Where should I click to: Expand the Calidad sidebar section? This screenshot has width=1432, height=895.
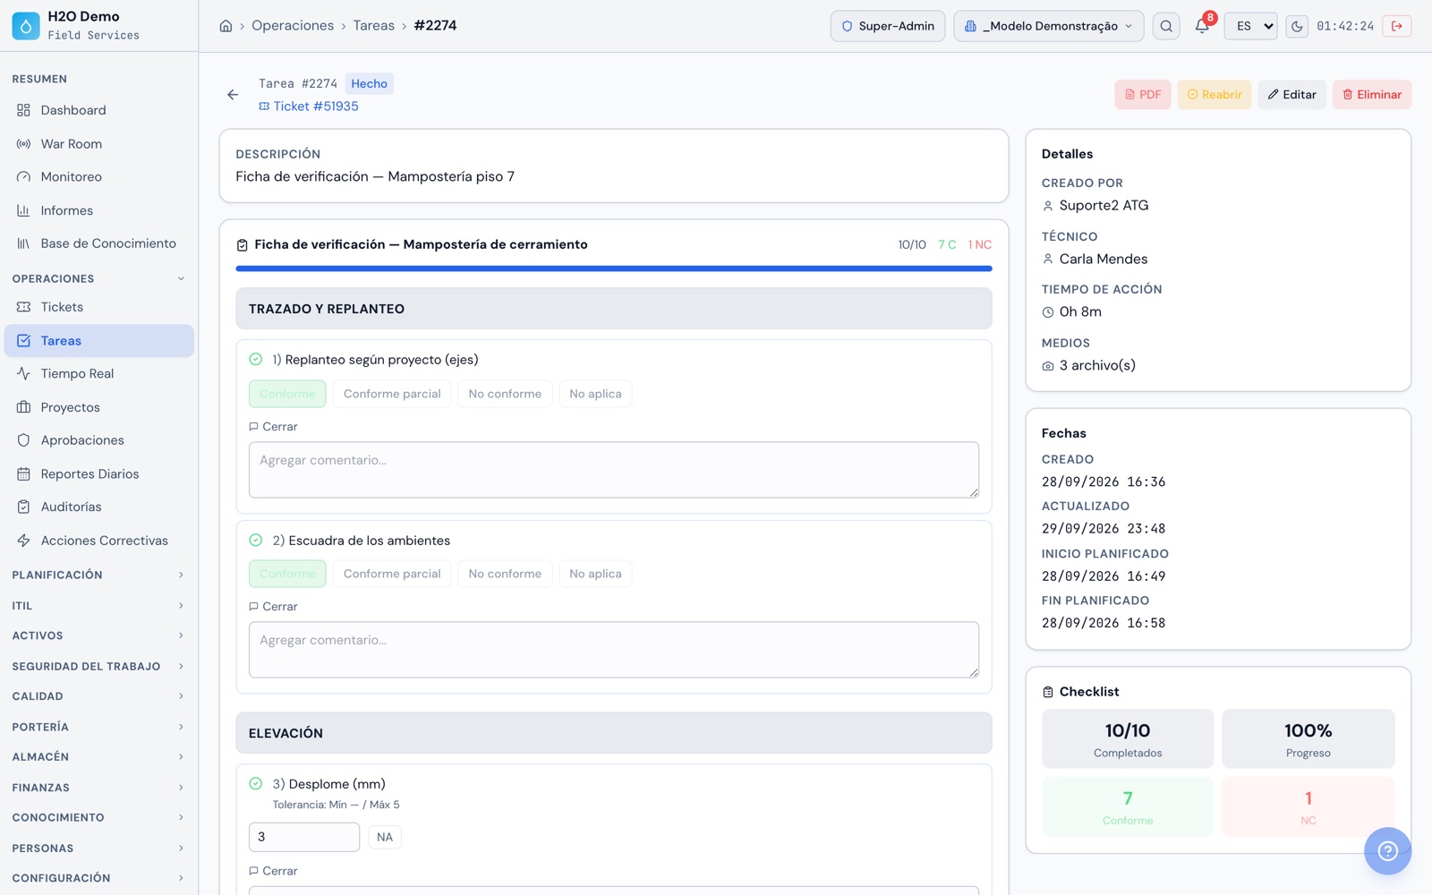tap(98, 696)
